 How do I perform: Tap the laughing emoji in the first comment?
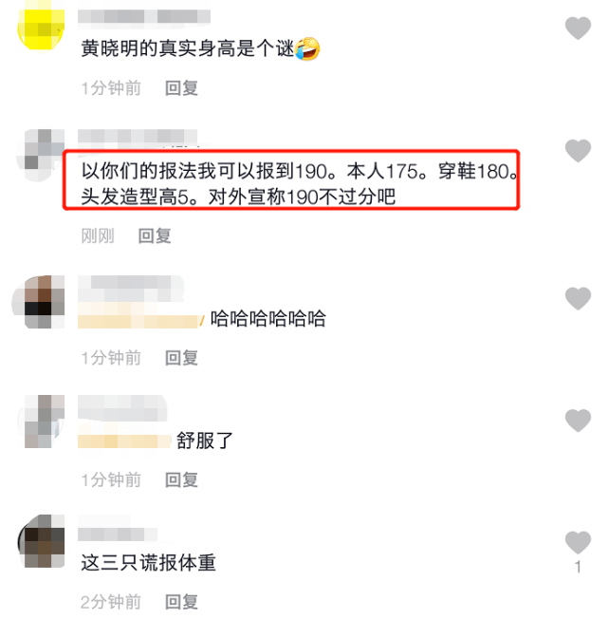307,49
